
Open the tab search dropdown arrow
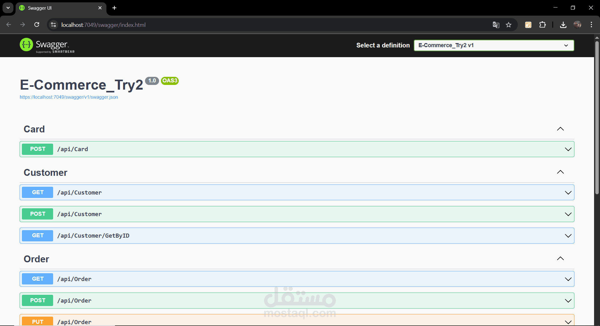[8, 8]
